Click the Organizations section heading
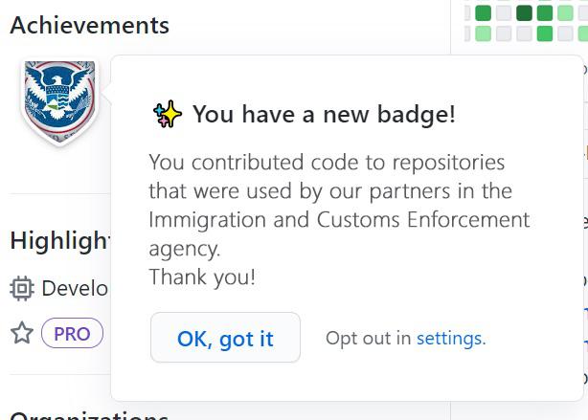This screenshot has height=420, width=588. [x=89, y=415]
